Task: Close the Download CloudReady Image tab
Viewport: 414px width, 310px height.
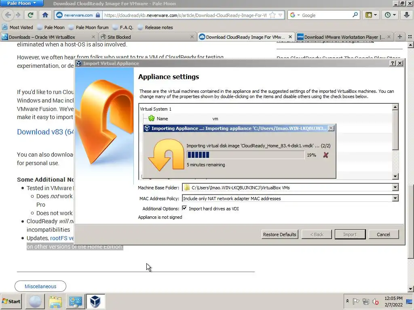Action: (290, 37)
